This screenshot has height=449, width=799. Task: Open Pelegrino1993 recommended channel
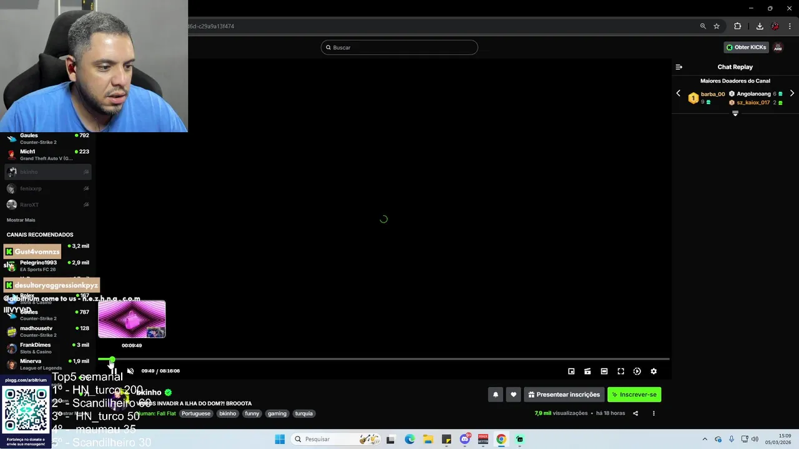coord(48,266)
